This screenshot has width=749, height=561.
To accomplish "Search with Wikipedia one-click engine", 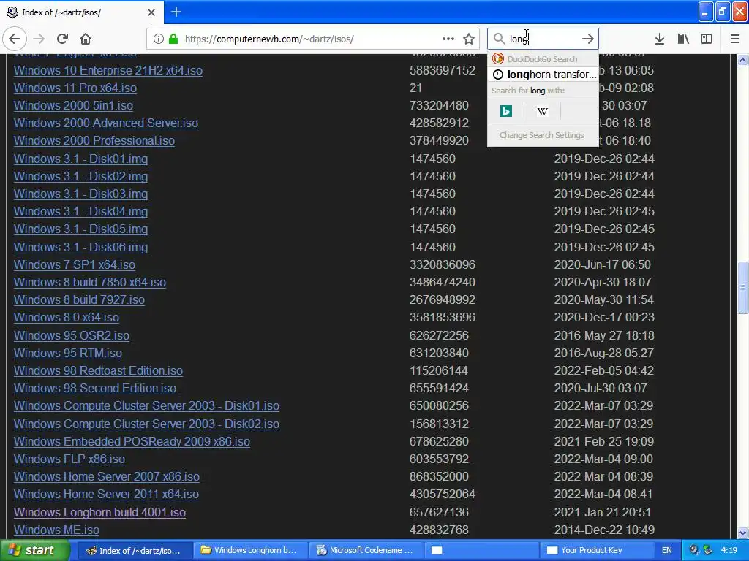I will pyautogui.click(x=542, y=111).
